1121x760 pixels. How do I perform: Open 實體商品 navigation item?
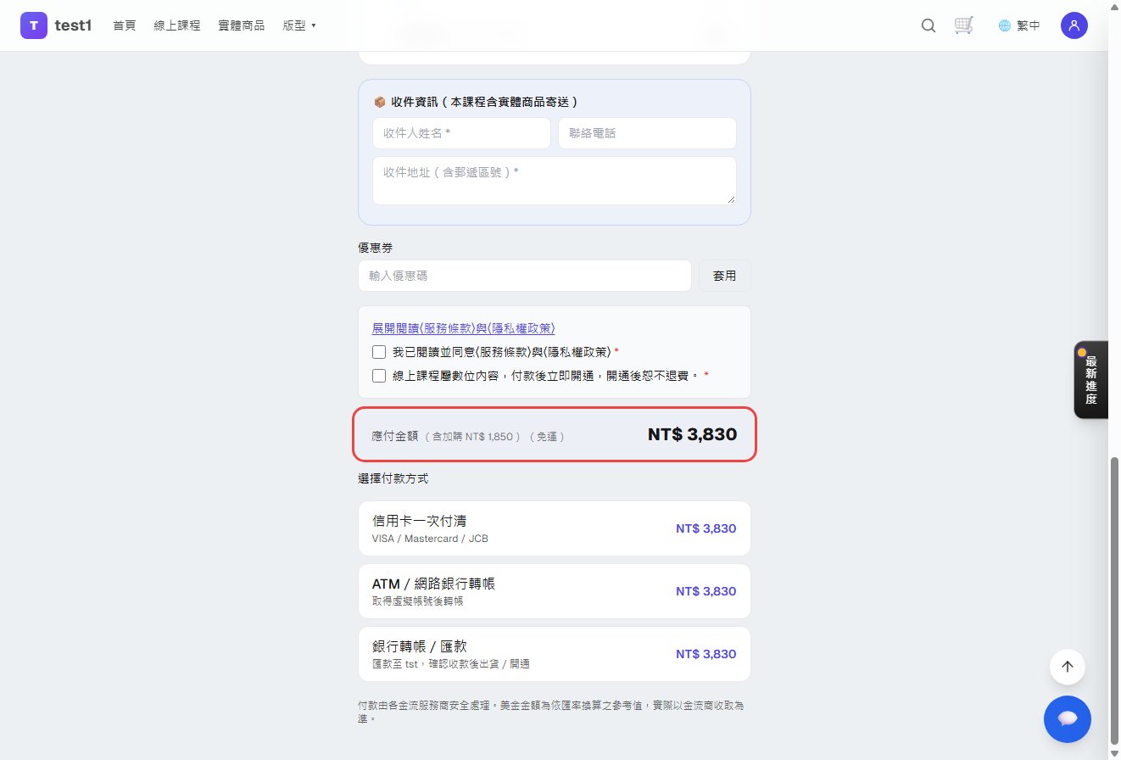pos(242,25)
